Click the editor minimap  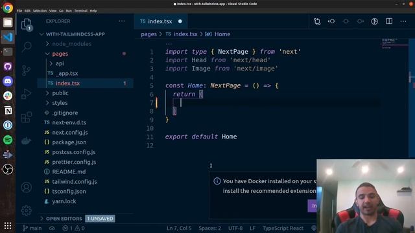(x=394, y=44)
